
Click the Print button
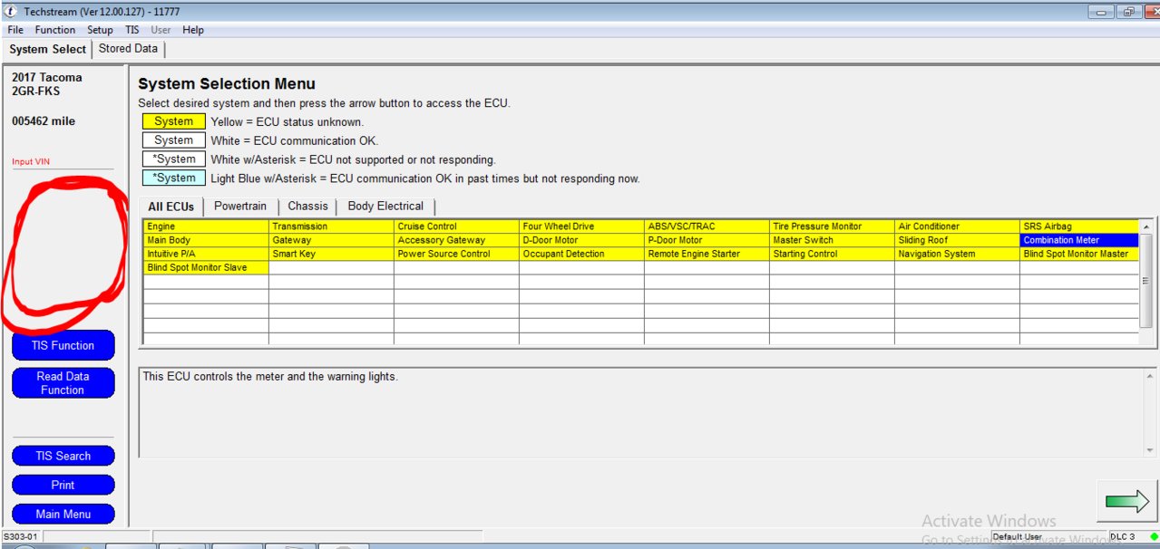pyautogui.click(x=63, y=485)
